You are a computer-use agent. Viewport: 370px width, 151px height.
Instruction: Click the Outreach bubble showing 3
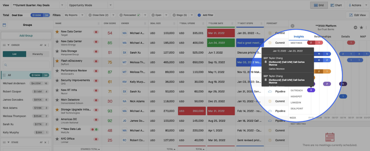(311, 90)
